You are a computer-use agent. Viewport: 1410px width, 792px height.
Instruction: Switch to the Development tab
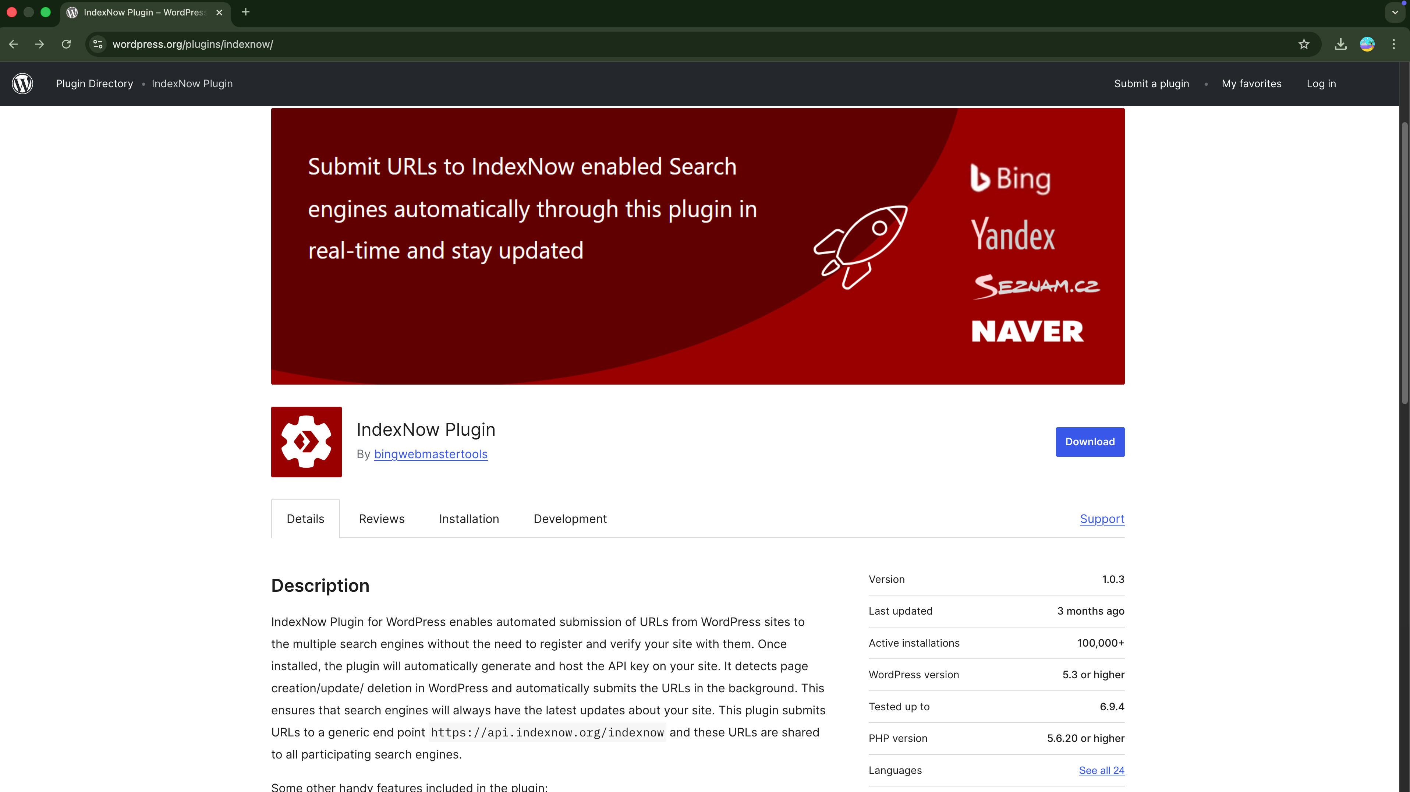tap(570, 519)
